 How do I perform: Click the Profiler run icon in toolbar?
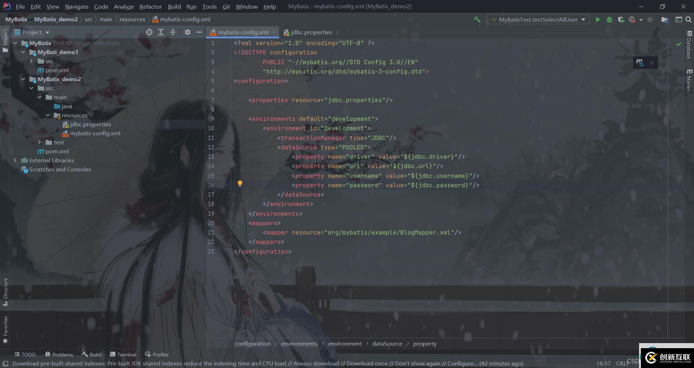point(632,19)
